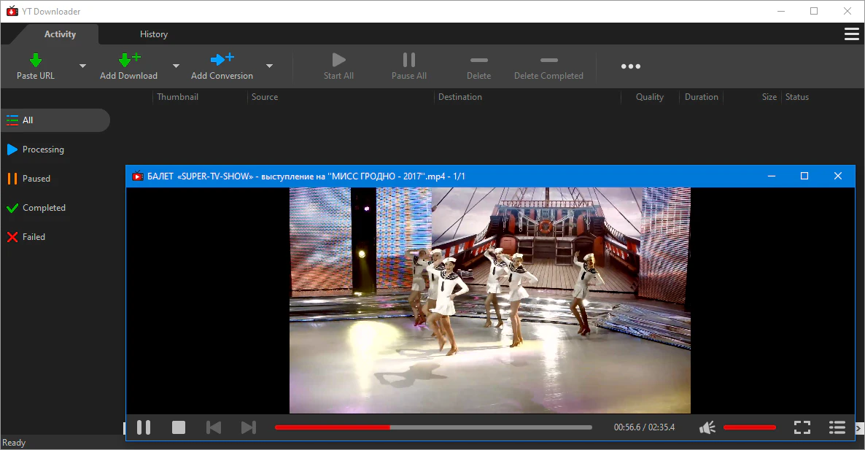The width and height of the screenshot is (865, 450).
Task: Enter fullscreen video mode
Action: coord(802,427)
